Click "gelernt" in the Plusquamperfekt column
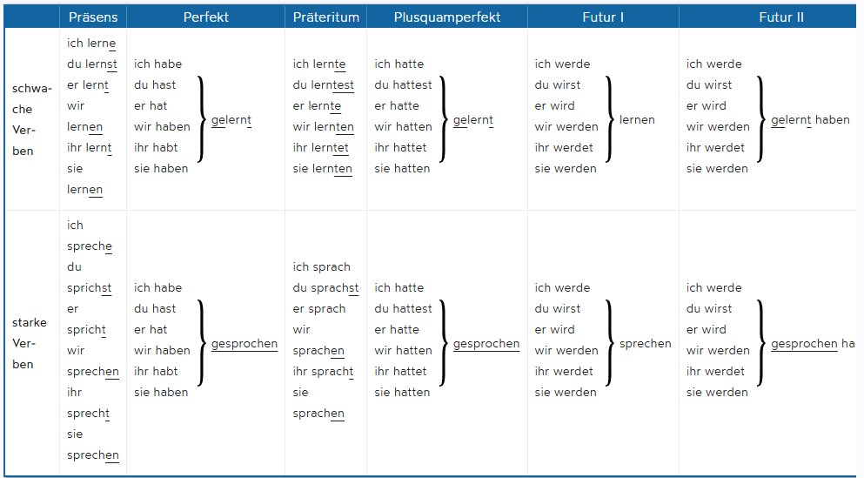 click(x=473, y=120)
